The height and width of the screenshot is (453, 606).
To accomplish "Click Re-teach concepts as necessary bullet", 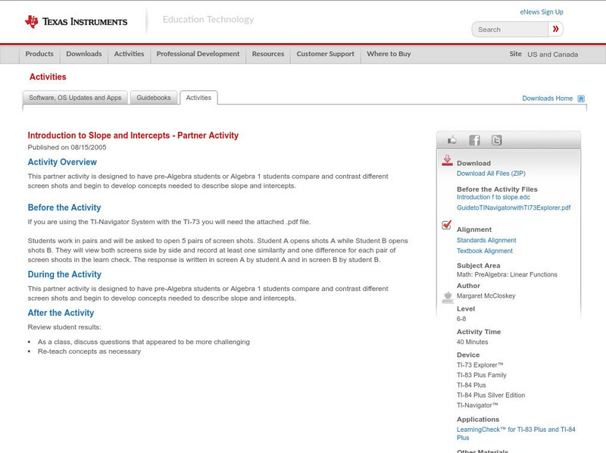I will [89, 351].
